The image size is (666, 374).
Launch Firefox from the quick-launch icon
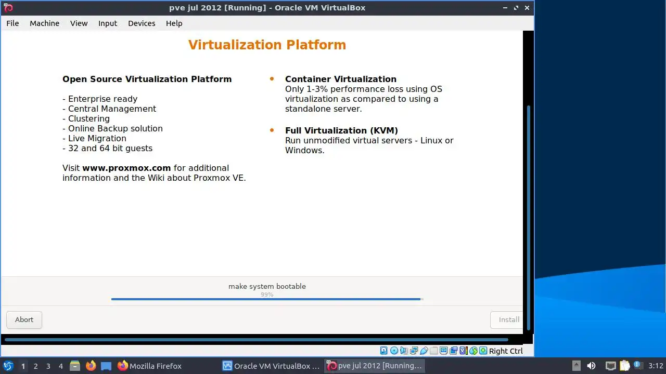pyautogui.click(x=91, y=366)
